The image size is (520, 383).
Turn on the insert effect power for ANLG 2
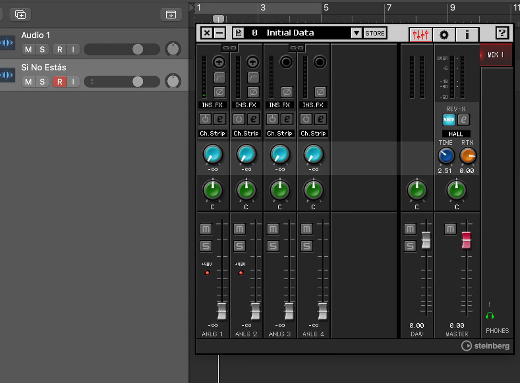[x=239, y=119]
